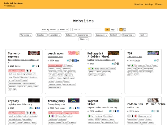The height and width of the screenshot is (125, 167).
Task: Click the accessibility icon on peach moon card
Action: 75,60
